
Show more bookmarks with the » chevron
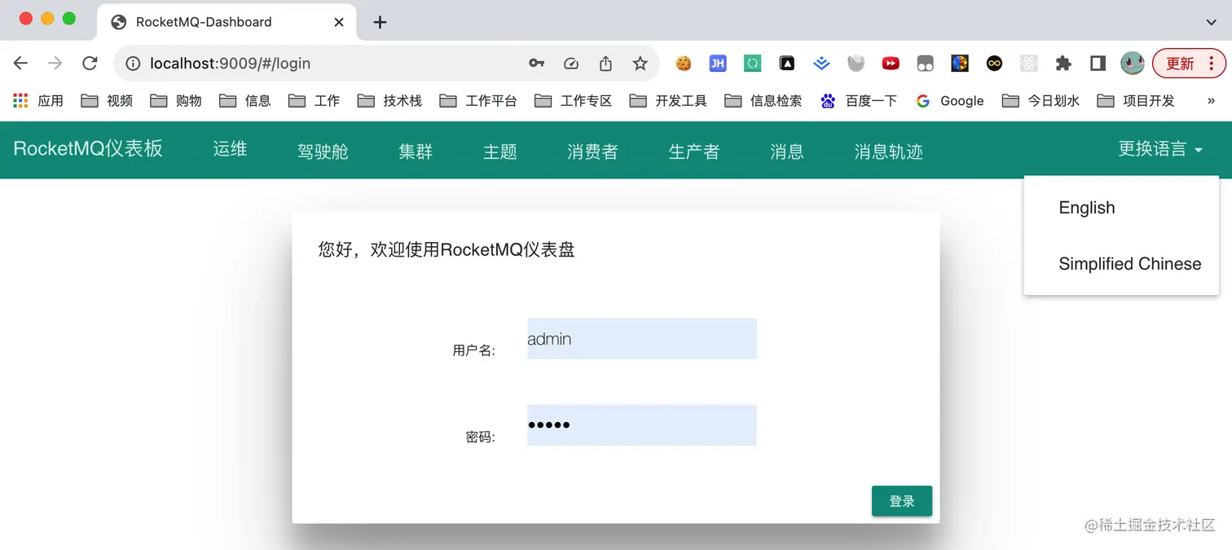click(x=1211, y=101)
